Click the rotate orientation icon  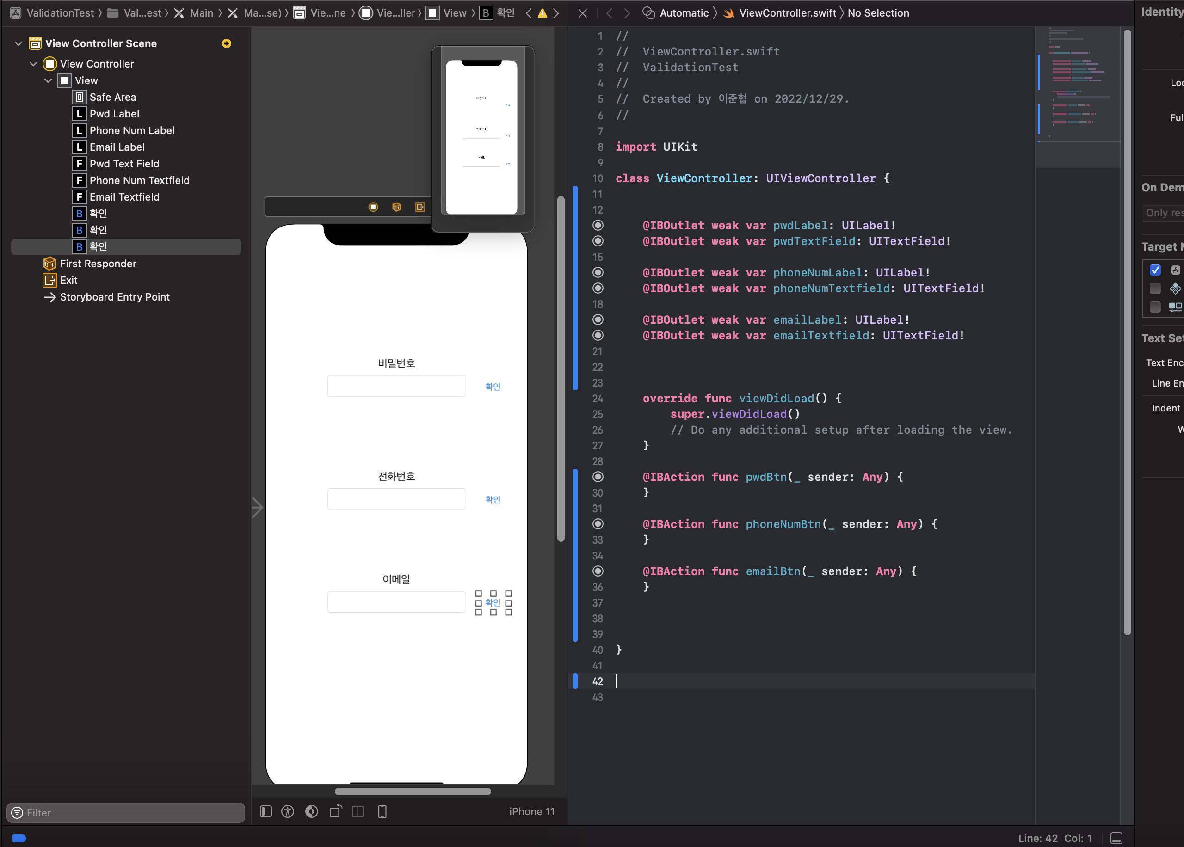(x=335, y=811)
